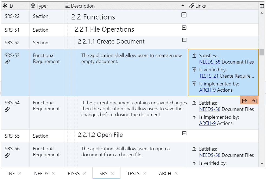The image size is (266, 179).
Task: Click the vertical scrollbar down arrow
Action: coord(262,164)
